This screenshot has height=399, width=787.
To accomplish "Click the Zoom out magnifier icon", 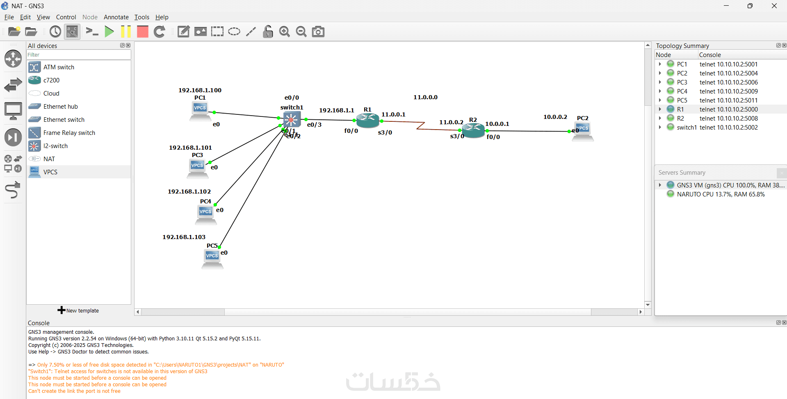I will (301, 32).
